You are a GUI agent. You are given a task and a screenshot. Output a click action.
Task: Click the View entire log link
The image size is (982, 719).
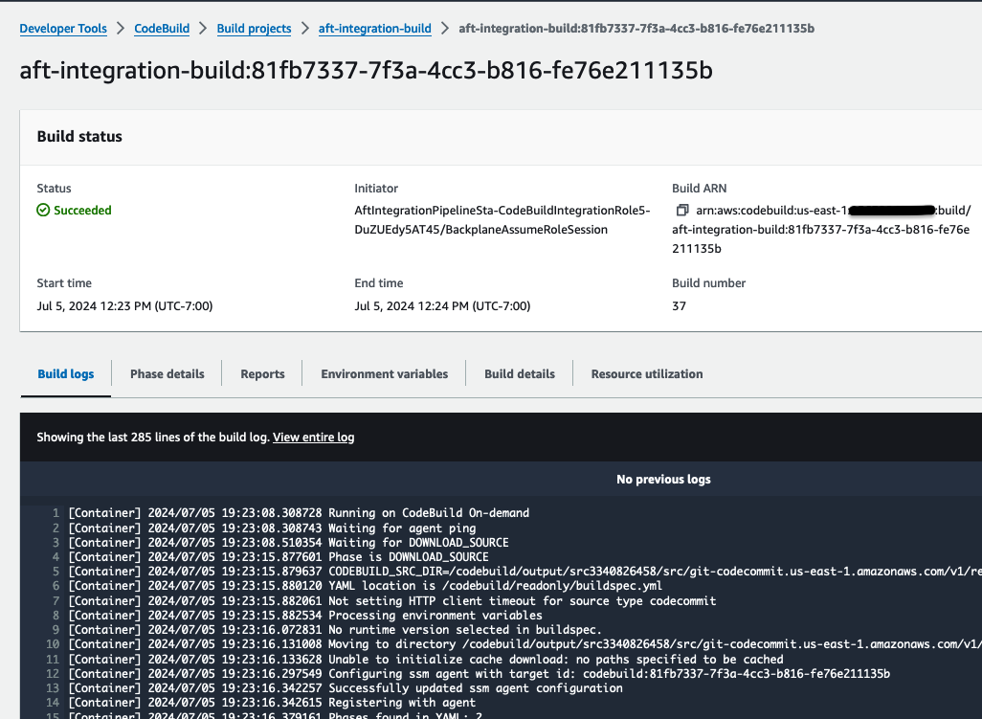[313, 437]
